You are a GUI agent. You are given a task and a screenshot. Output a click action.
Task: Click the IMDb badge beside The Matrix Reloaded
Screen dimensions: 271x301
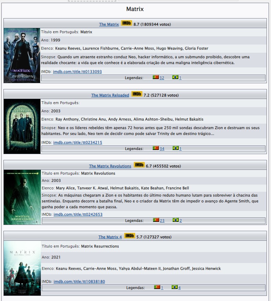coord(137,94)
